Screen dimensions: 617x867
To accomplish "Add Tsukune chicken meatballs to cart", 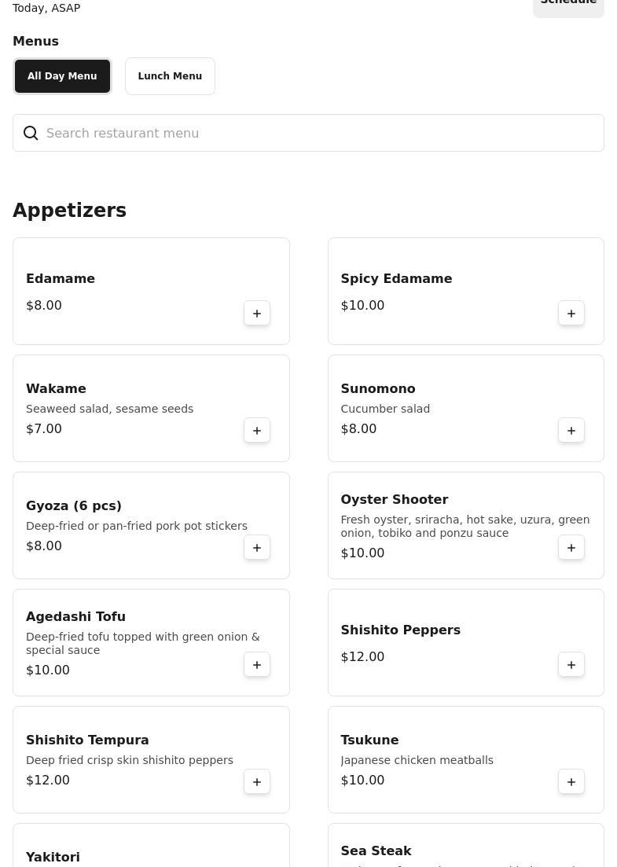I will [571, 782].
